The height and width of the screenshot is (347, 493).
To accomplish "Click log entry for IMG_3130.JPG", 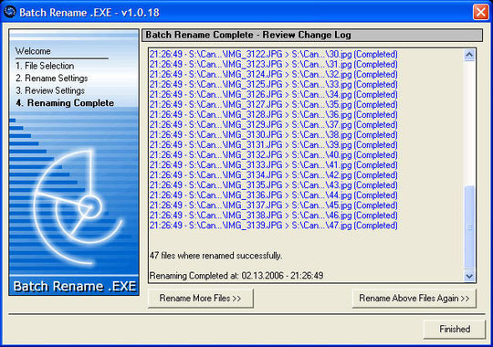I will 274,134.
